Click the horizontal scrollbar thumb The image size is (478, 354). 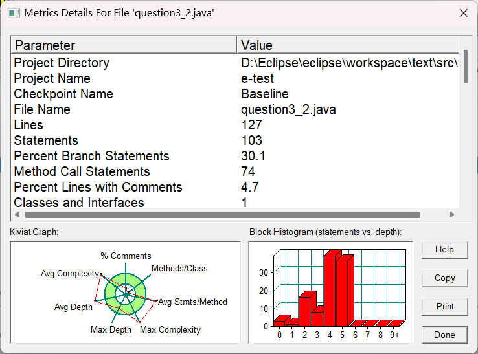tap(222, 215)
